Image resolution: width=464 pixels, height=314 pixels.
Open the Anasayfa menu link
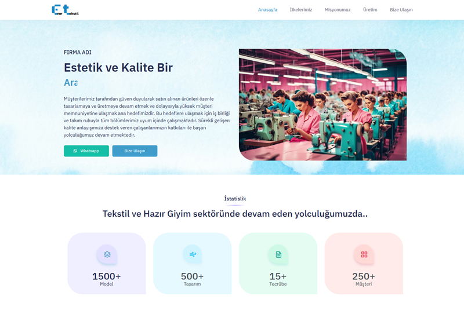pos(267,10)
